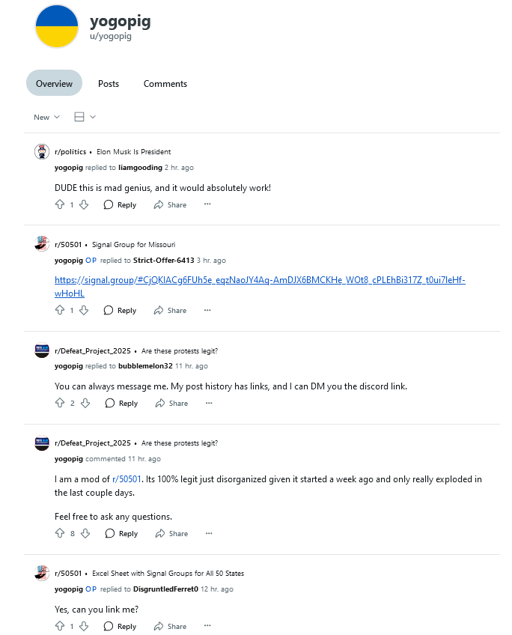Open more options on the bubblemelon32 reply

pos(209,403)
